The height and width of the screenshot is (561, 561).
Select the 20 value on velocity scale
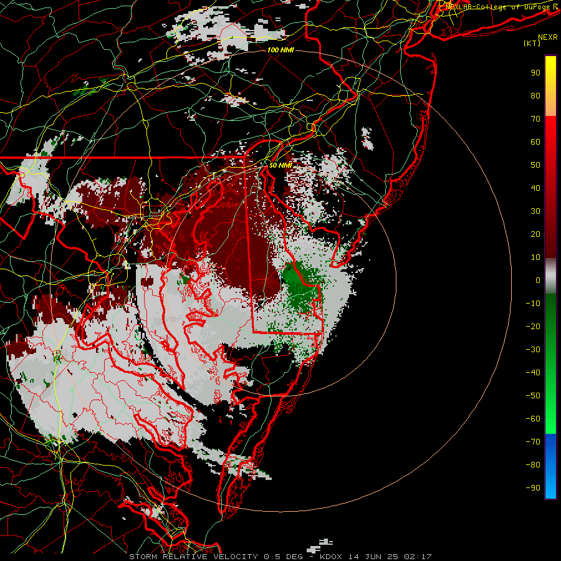[535, 234]
